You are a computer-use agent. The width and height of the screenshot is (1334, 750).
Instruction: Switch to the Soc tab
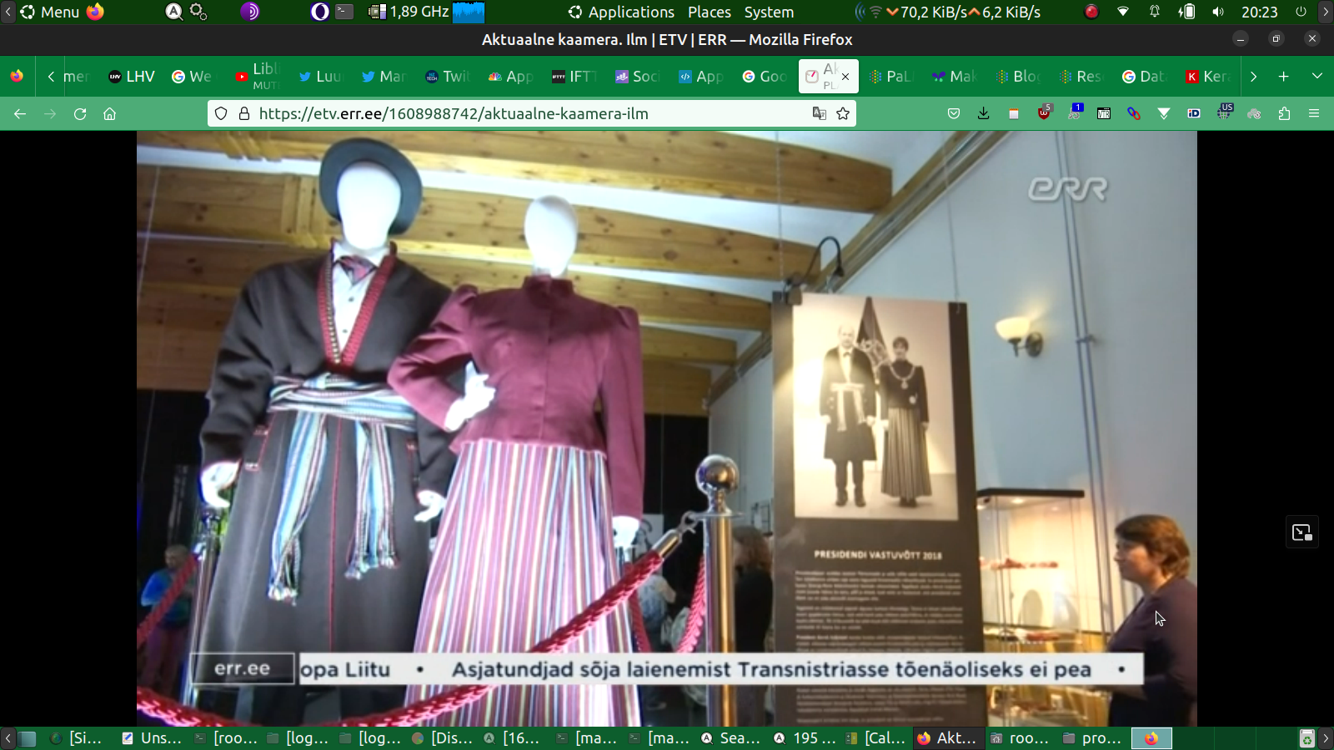pyautogui.click(x=639, y=77)
